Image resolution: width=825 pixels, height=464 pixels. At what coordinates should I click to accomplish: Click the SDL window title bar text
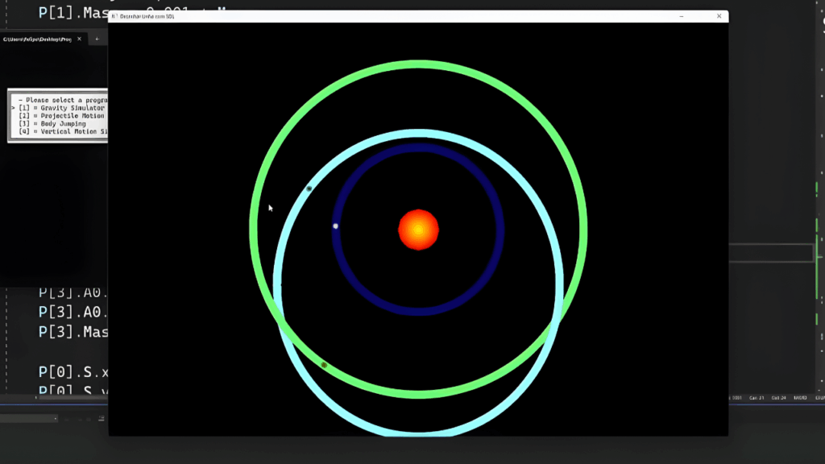tap(147, 16)
